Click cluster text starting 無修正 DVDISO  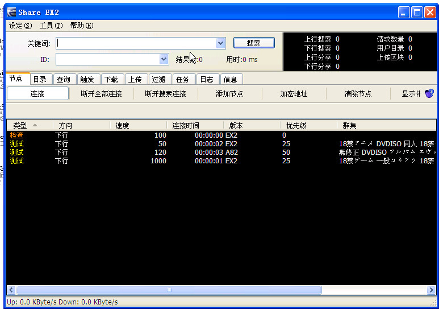tap(387, 153)
